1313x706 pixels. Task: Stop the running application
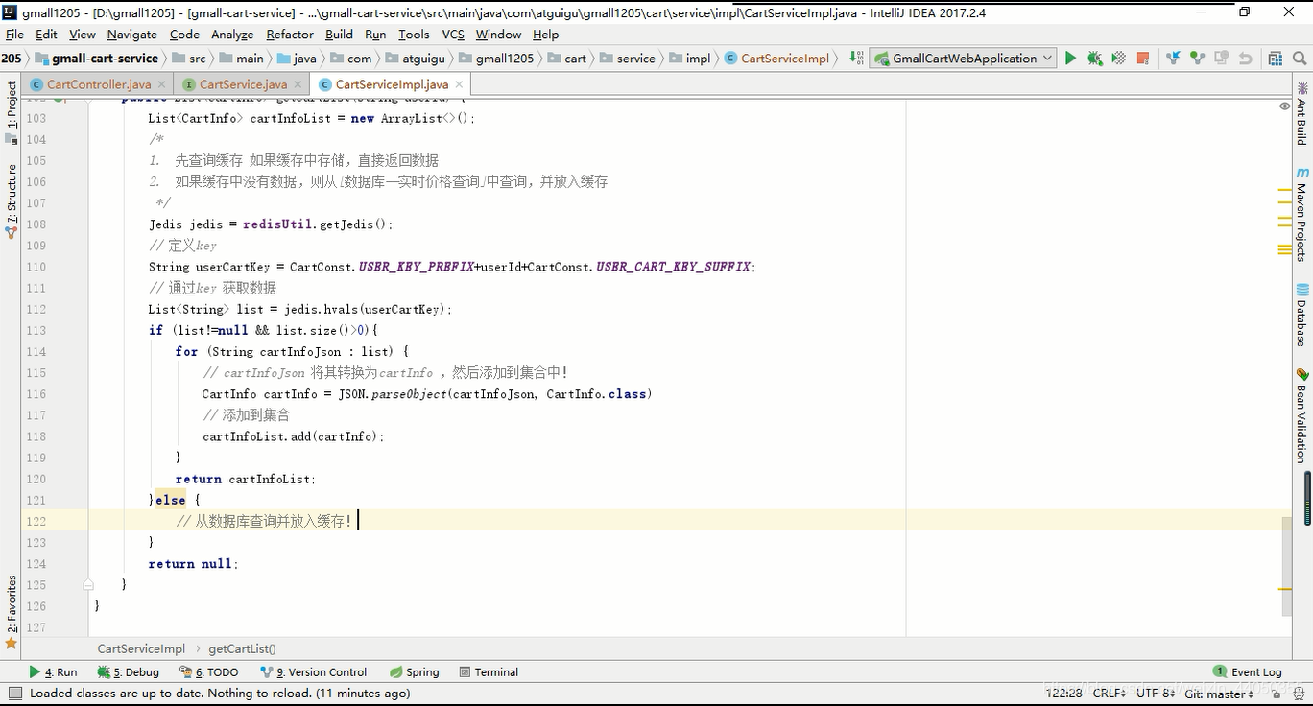pyautogui.click(x=1142, y=59)
